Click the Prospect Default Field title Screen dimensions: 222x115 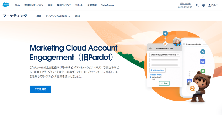pyautogui.click(x=165, y=48)
